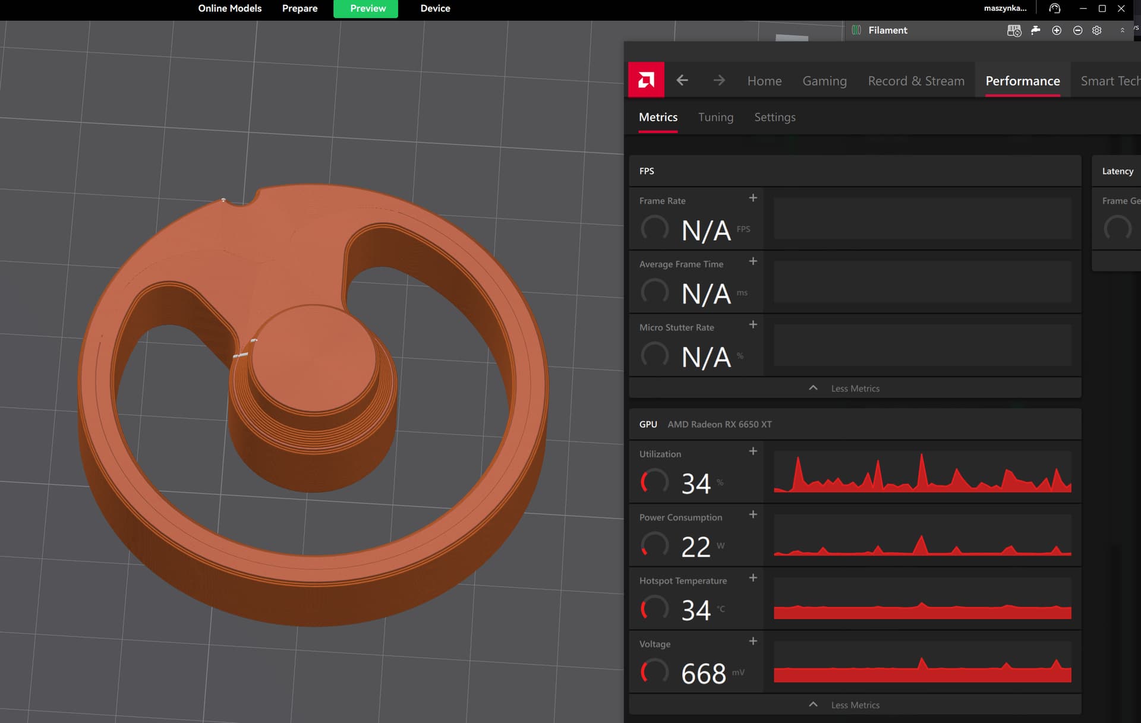
Task: Click the forward arrow icon
Action: coord(719,80)
